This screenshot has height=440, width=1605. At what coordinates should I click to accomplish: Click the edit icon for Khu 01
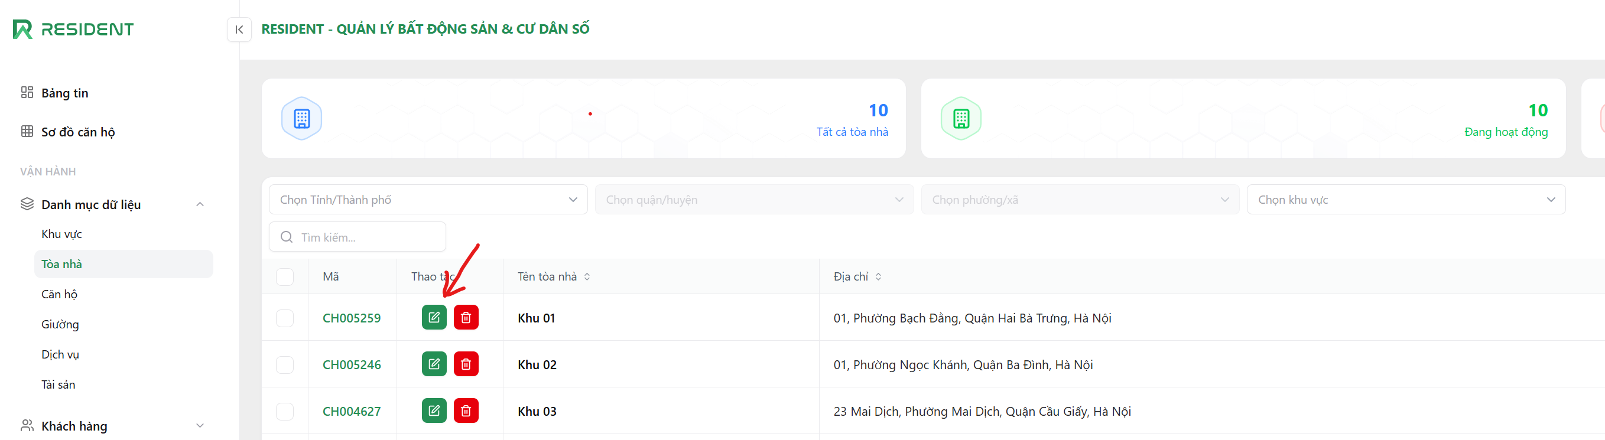(x=434, y=317)
